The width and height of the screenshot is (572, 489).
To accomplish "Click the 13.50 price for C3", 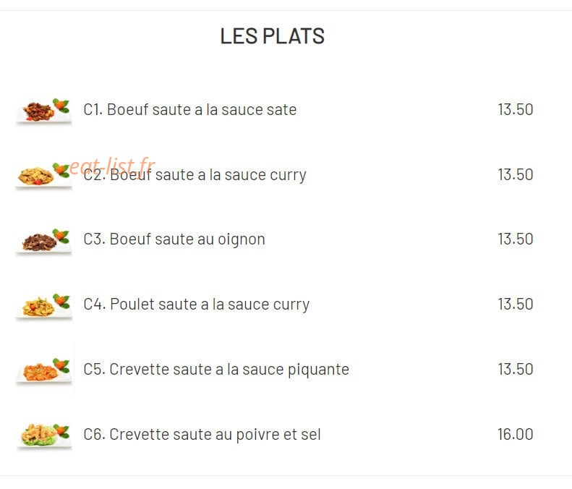I will (x=516, y=239).
